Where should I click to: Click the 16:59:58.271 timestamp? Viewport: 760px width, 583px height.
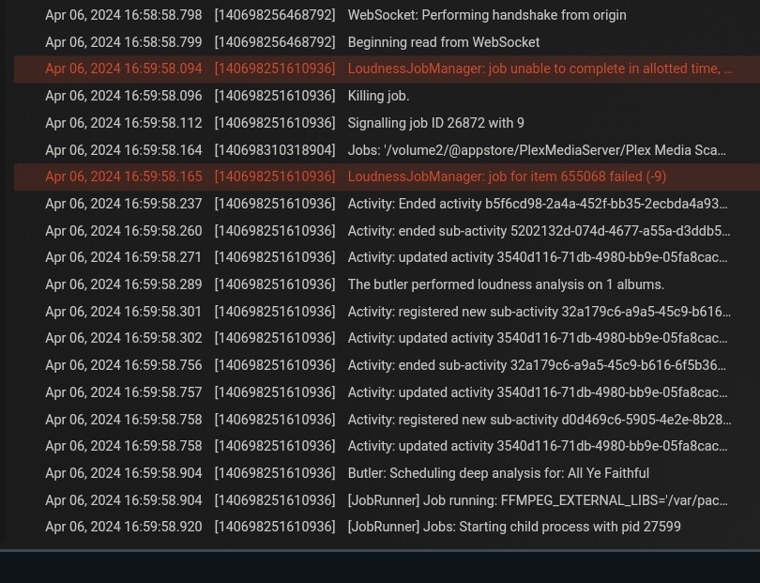coord(123,257)
